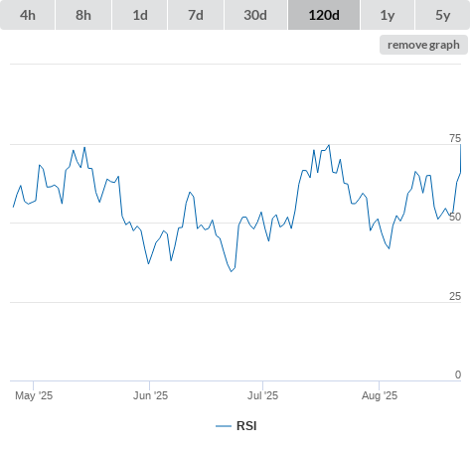Click the 75 y-axis value label
The image size is (471, 452).
[455, 138]
